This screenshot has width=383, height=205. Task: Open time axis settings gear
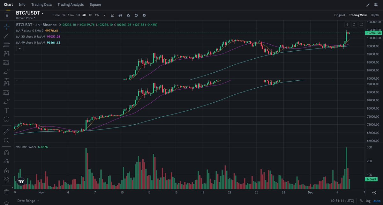(374, 193)
